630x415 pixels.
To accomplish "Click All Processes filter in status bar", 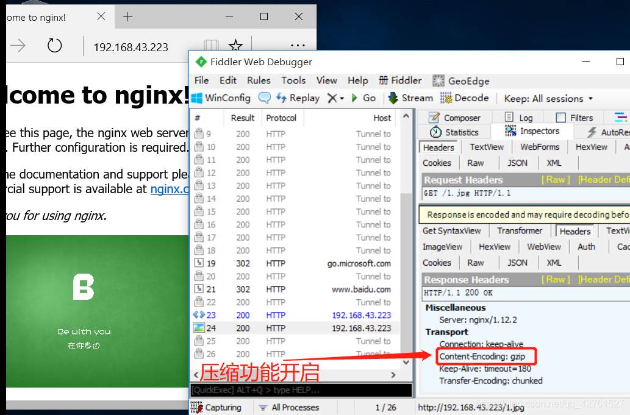I will tap(289, 407).
